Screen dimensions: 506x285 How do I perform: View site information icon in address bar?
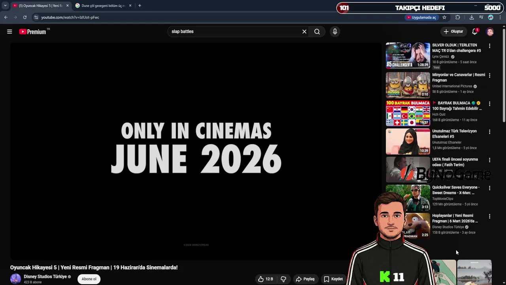click(x=36, y=17)
